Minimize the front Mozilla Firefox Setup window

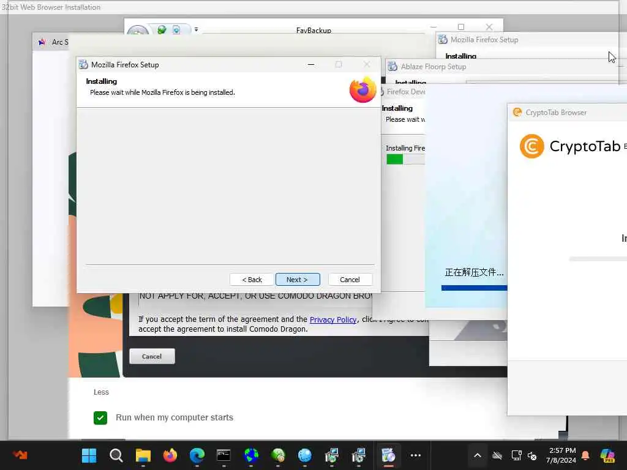pos(311,64)
